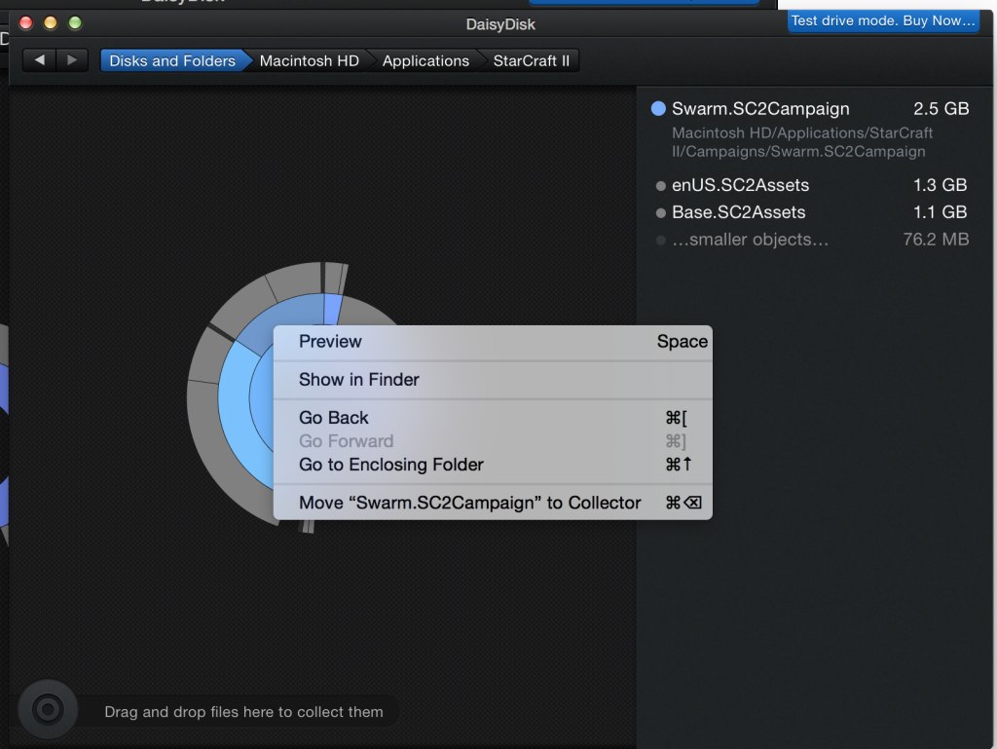
Task: Click the back navigation arrow in toolbar
Action: point(39,60)
